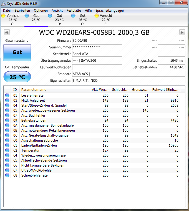The width and height of the screenshot is (189, 211).
Task: Click the blue Gut status orb for F:
Action: [x=27, y=16]
